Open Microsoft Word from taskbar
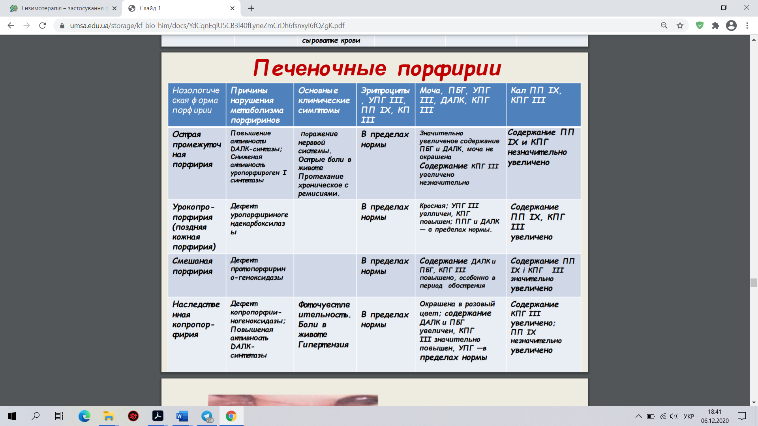 (x=182, y=416)
